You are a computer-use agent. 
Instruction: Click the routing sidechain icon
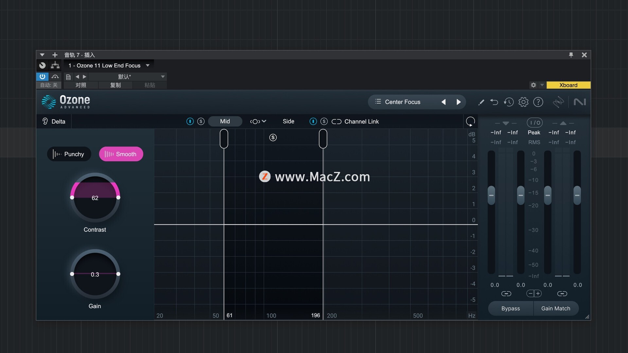(55, 65)
